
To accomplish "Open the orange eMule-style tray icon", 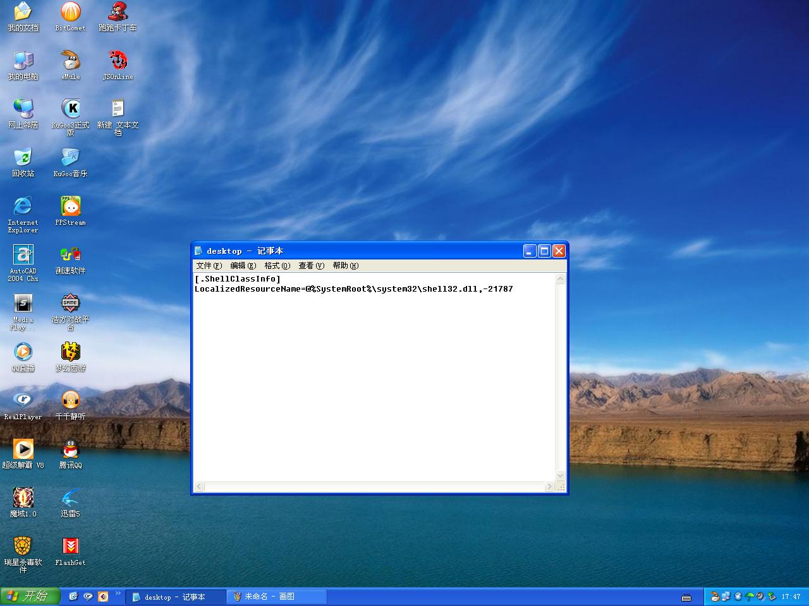I will pyautogui.click(x=715, y=597).
